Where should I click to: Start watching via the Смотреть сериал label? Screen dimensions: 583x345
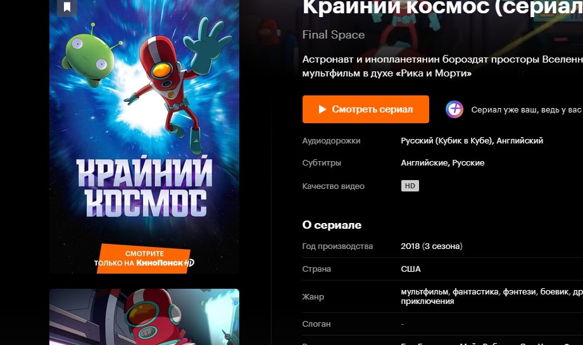(x=372, y=109)
